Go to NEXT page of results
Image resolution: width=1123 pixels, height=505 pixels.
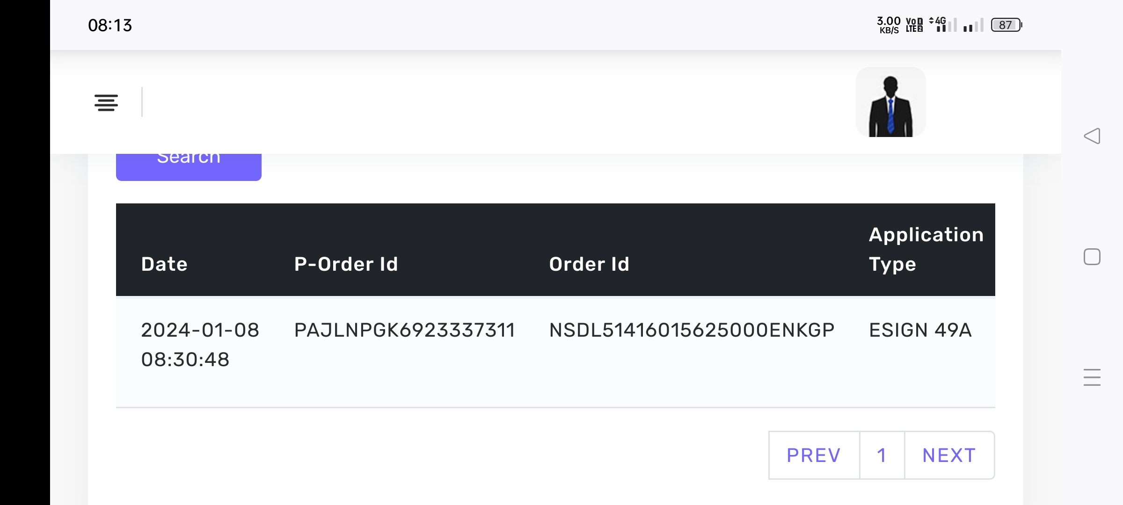(x=949, y=455)
